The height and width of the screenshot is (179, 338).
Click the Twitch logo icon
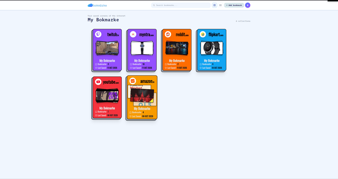coord(98,34)
